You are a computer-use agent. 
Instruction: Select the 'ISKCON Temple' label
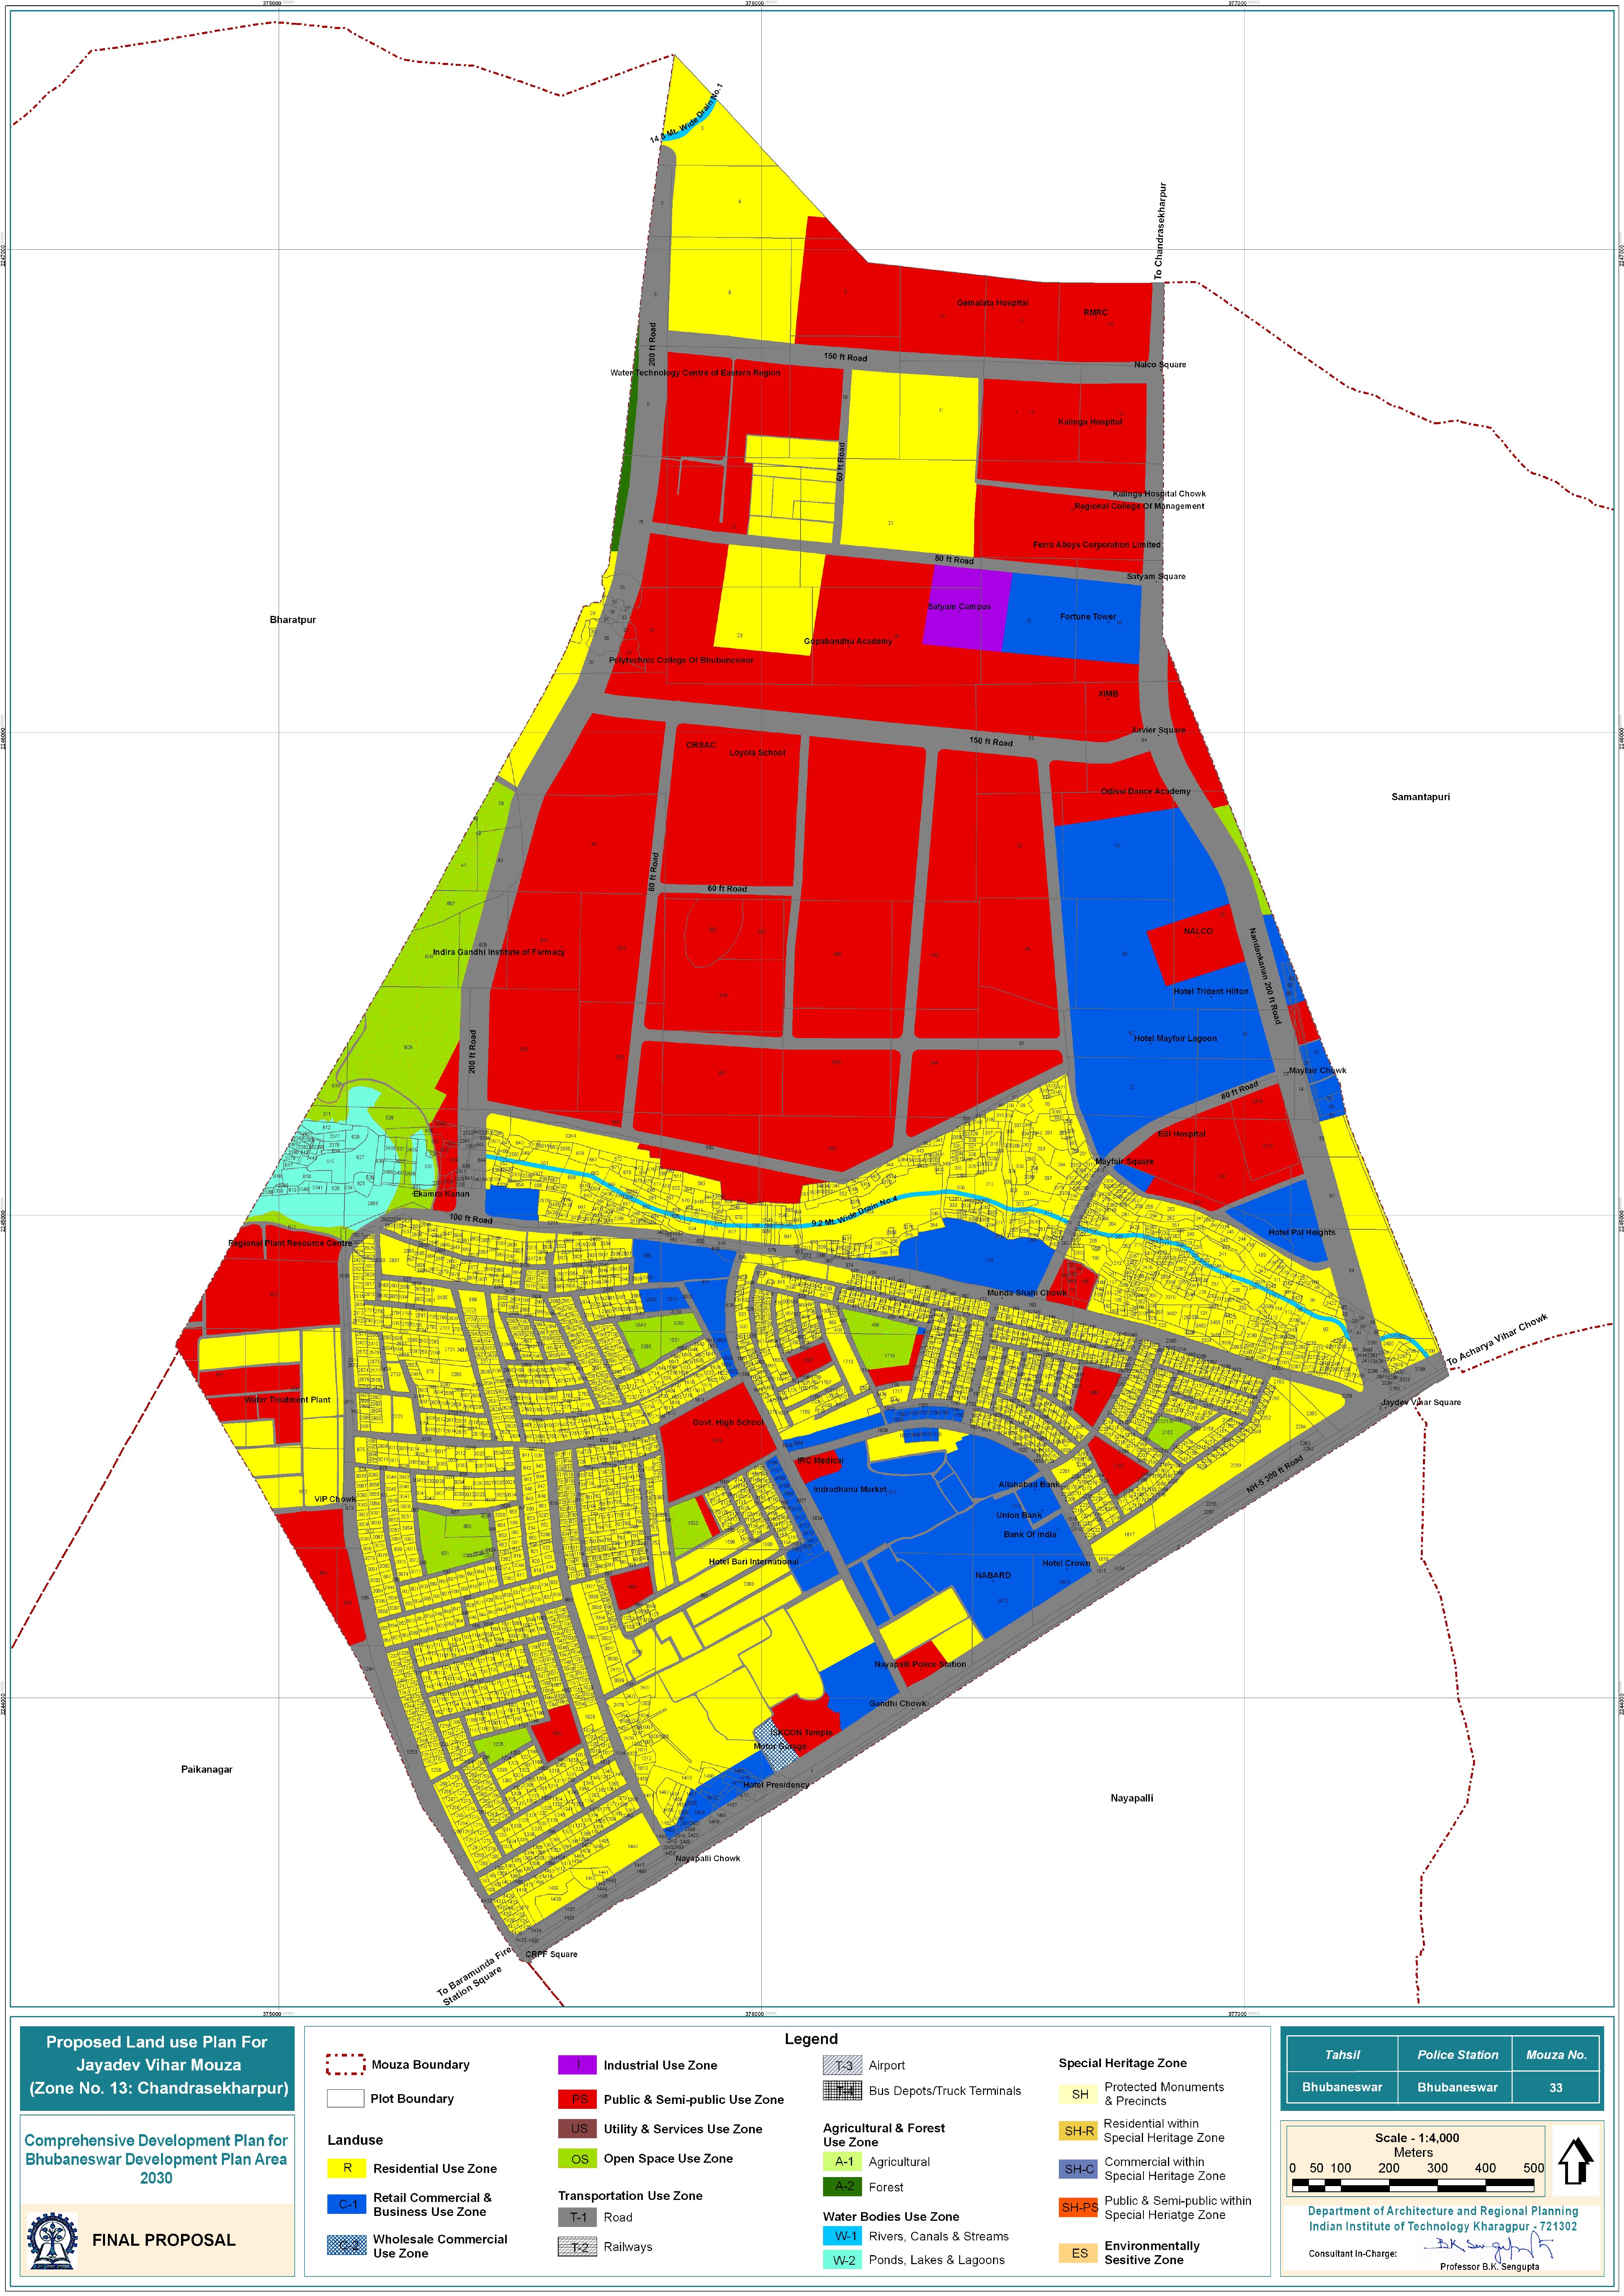pyautogui.click(x=801, y=1733)
